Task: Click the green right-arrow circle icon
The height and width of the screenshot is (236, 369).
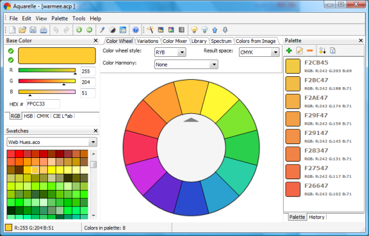Action: [x=89, y=30]
